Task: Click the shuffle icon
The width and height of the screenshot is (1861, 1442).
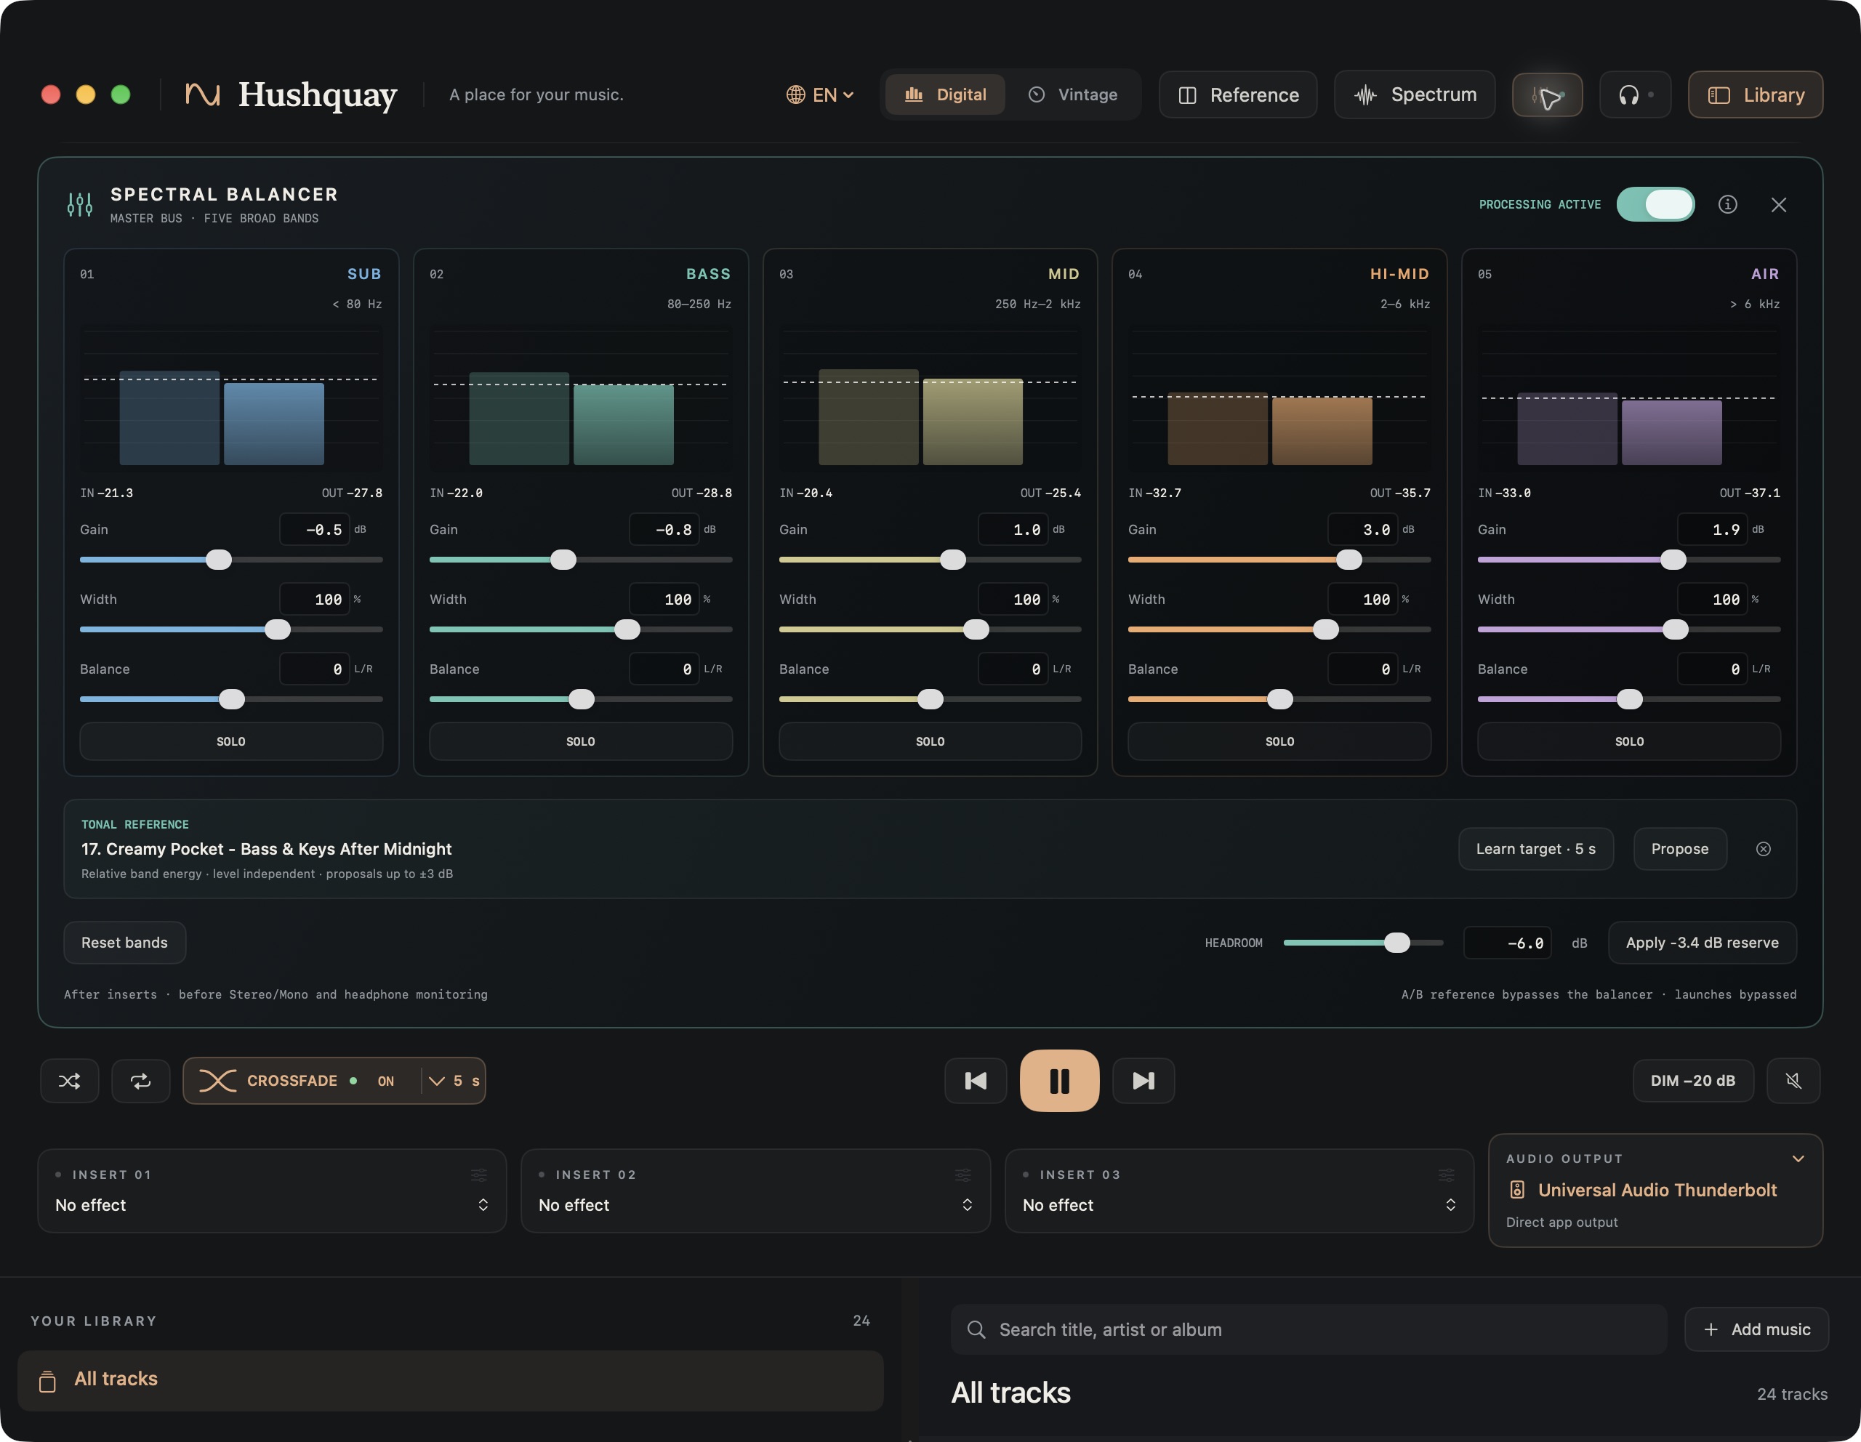Action: (69, 1081)
